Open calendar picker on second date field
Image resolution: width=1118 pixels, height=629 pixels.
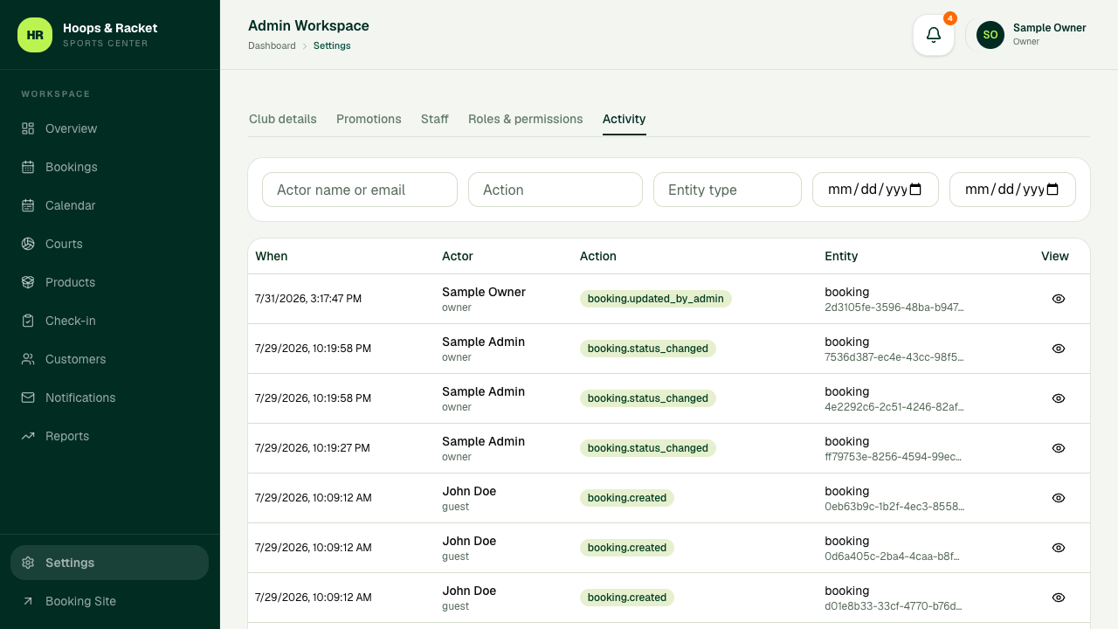[x=1052, y=190]
